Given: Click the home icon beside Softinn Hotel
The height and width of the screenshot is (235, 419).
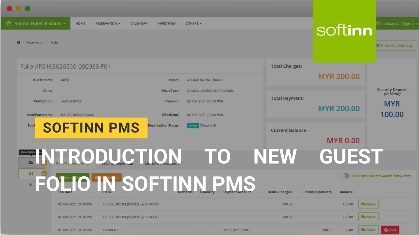Looking at the screenshot, I should 9,23.
